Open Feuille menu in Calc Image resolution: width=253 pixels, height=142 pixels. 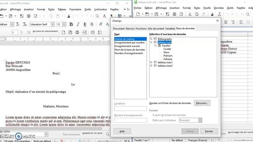pyautogui.click(x=207, y=8)
